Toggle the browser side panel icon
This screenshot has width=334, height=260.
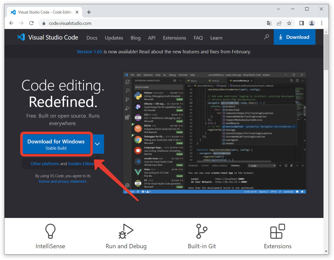pyautogui.click(x=301, y=23)
